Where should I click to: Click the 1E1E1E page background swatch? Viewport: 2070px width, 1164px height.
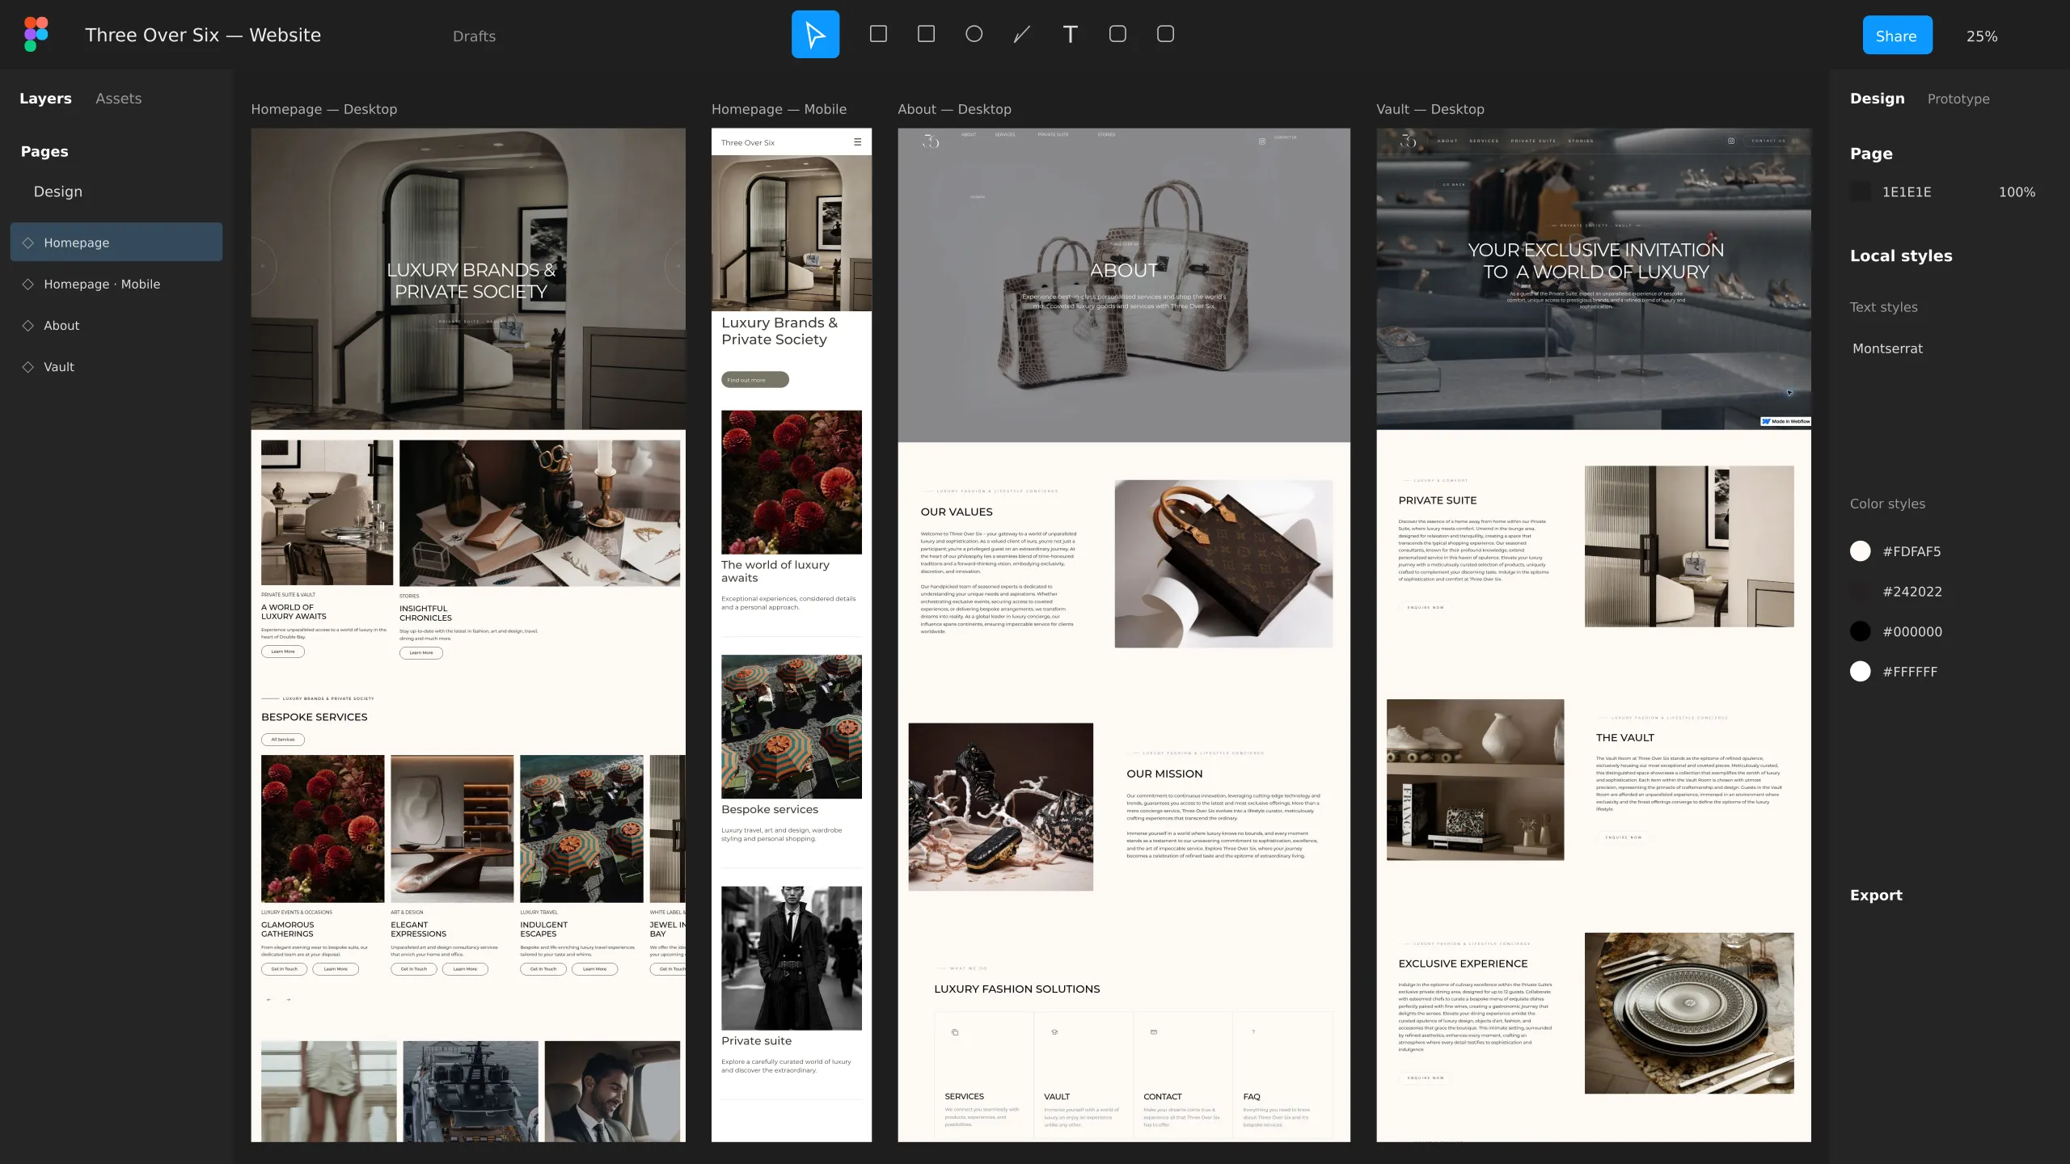(1861, 192)
